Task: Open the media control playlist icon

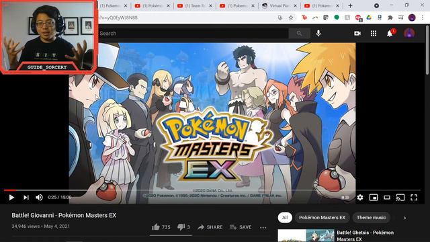Action: (401, 17)
